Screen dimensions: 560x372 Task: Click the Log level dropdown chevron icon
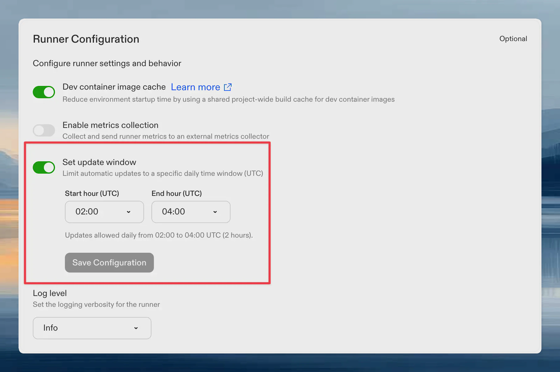coord(136,328)
